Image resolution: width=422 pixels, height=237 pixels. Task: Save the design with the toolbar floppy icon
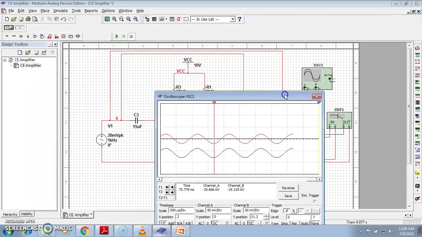pyautogui.click(x=21, y=19)
